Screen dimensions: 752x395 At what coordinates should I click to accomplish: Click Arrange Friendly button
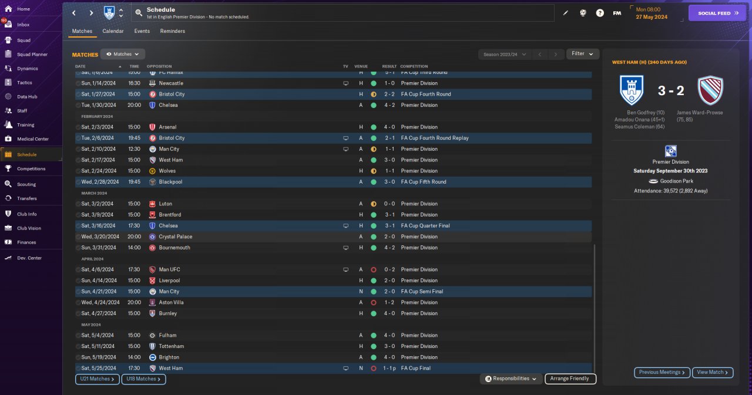(570, 379)
